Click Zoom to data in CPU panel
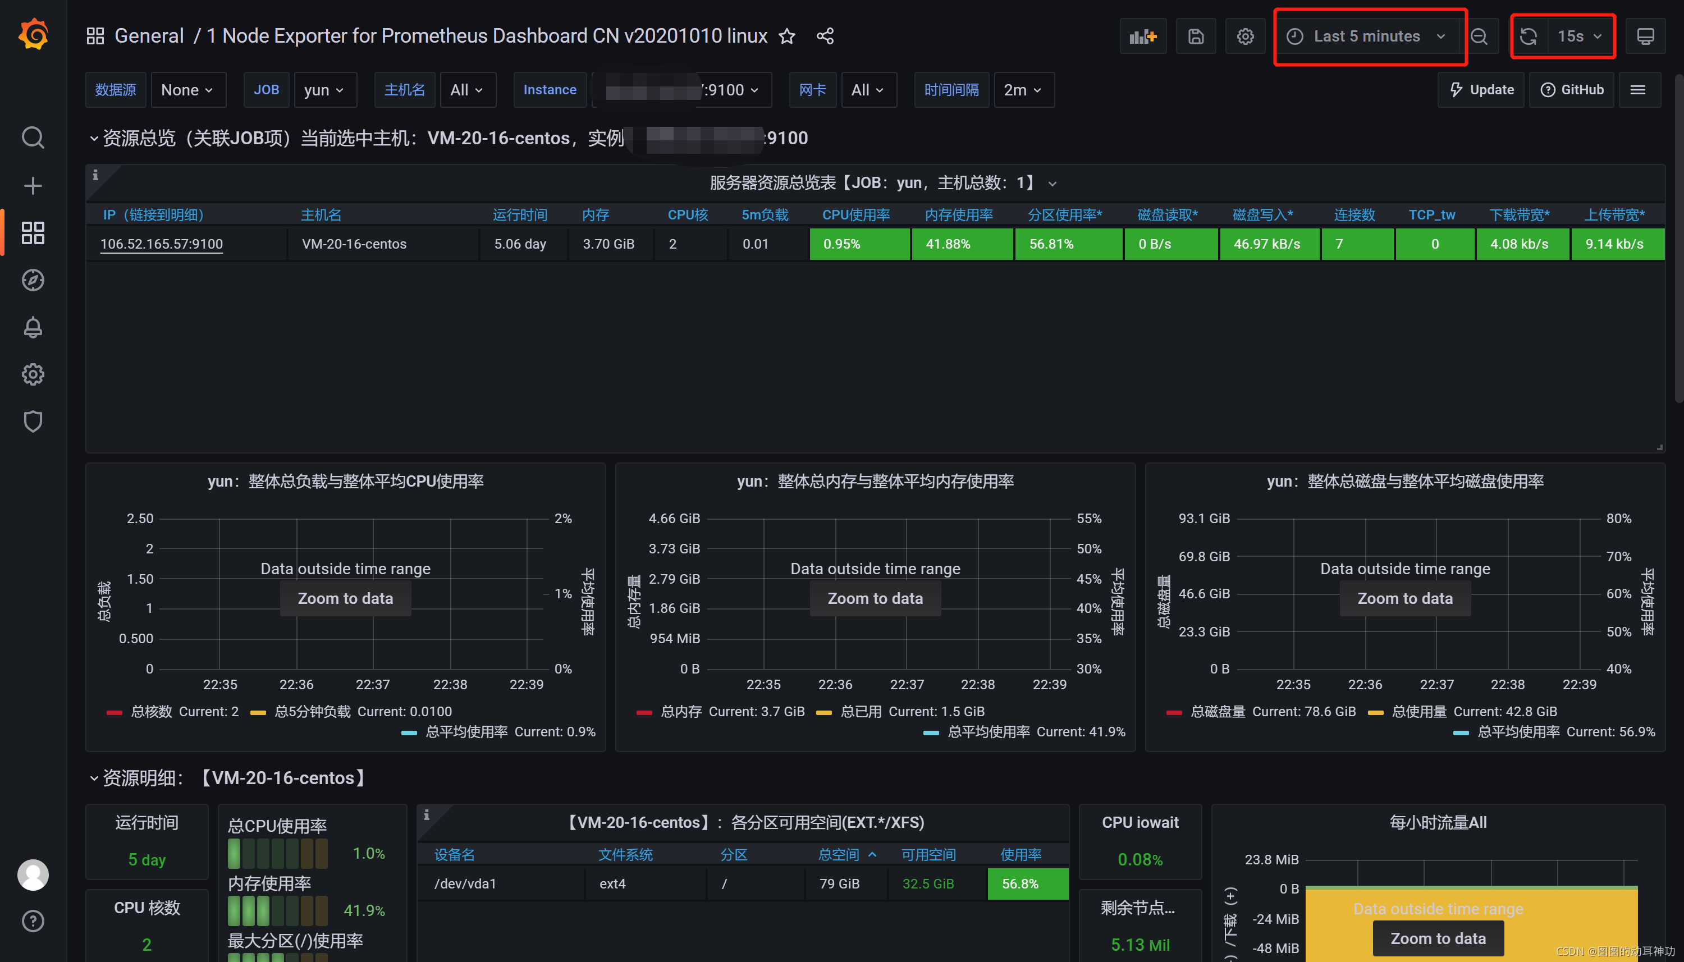Screen dimensions: 1684x962 coord(345,599)
